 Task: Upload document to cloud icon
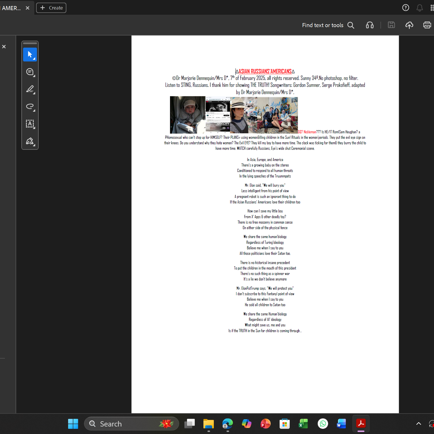pyautogui.click(x=409, y=25)
